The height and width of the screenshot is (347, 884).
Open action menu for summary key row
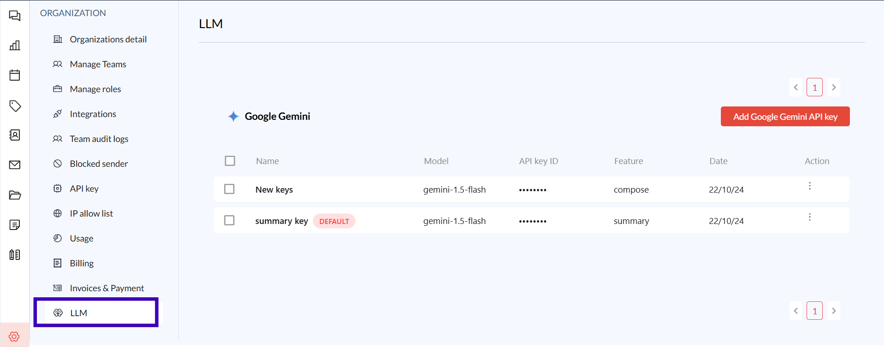coord(809,217)
